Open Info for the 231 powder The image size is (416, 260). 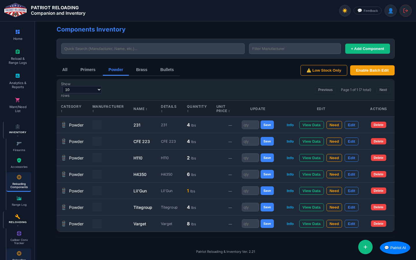[290, 125]
